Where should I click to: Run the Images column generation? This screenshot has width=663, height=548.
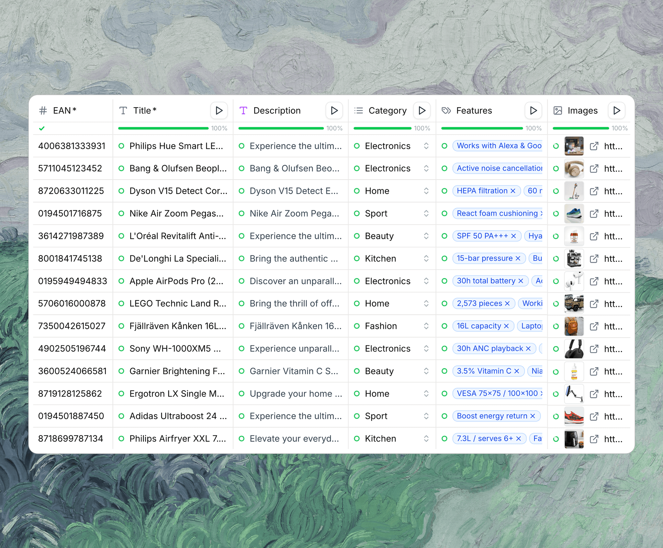[616, 110]
